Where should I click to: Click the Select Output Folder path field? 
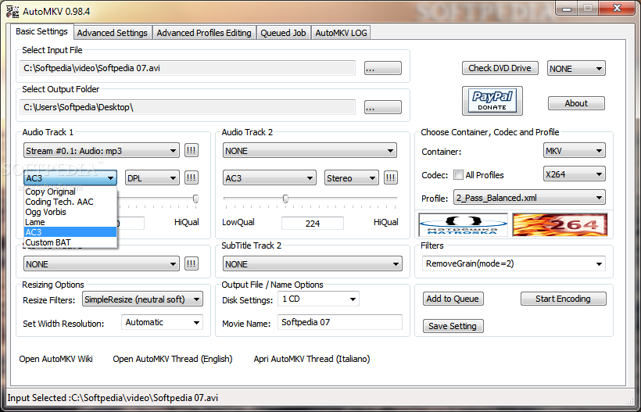click(188, 108)
